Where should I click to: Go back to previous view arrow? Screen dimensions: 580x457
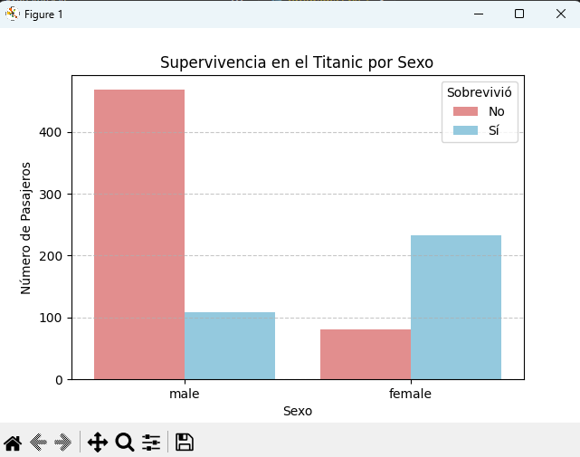click(x=38, y=443)
